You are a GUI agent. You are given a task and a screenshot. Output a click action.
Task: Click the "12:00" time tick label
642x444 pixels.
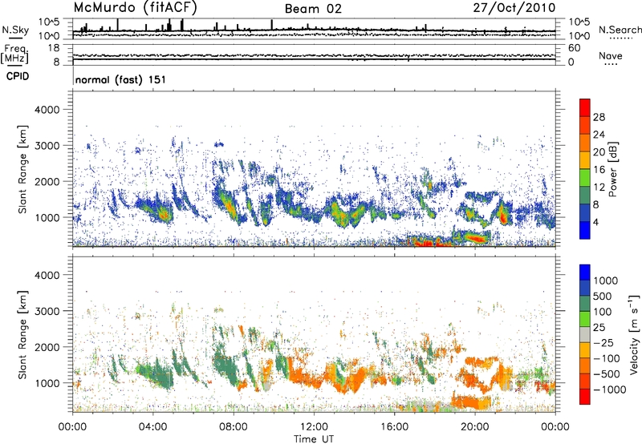pyautogui.click(x=314, y=427)
